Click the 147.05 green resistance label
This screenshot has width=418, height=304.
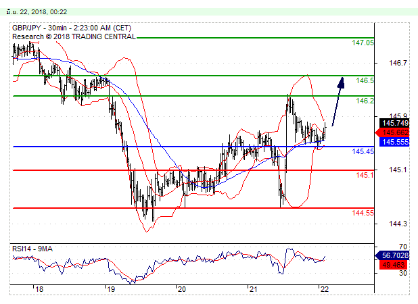tap(363, 43)
